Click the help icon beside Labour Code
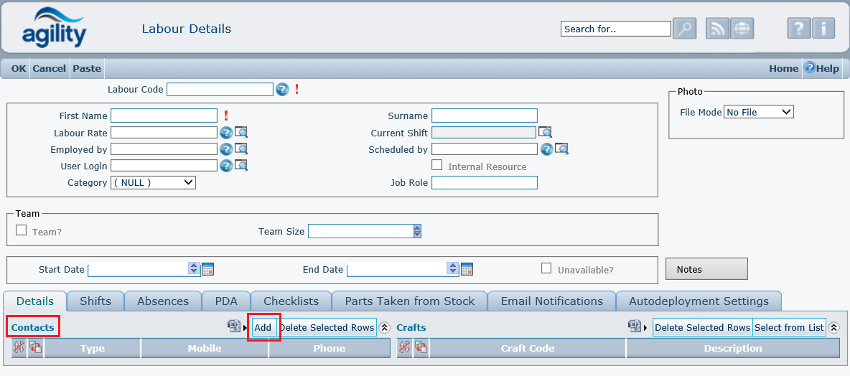850x376 pixels. coord(282,89)
